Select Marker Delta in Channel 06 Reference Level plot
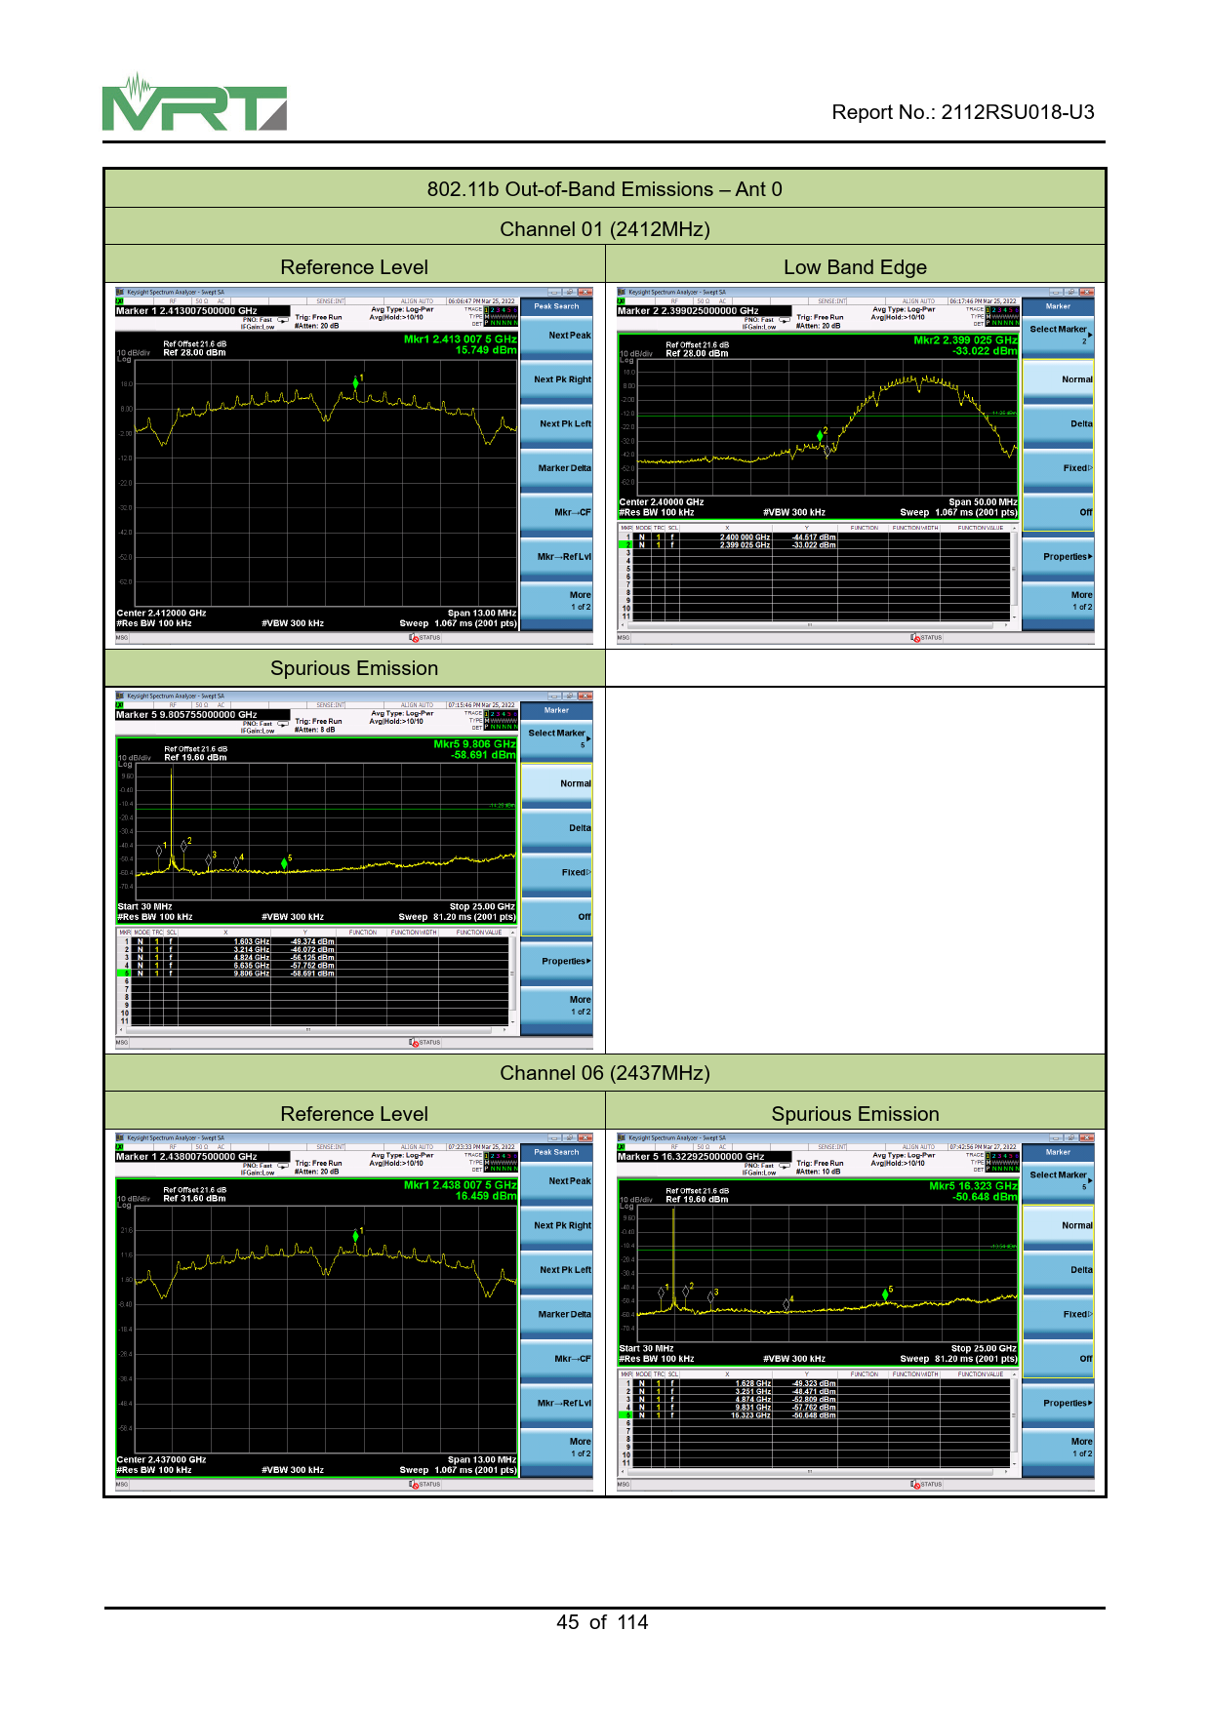The width and height of the screenshot is (1210, 1711). pyautogui.click(x=556, y=1315)
